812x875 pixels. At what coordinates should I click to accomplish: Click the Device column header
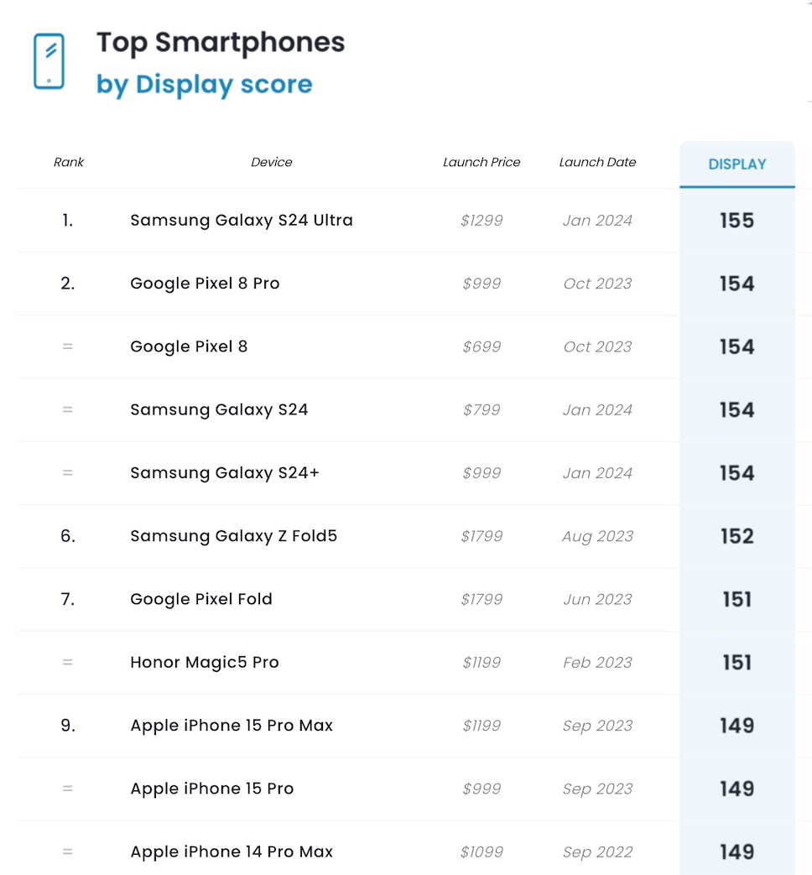point(271,162)
